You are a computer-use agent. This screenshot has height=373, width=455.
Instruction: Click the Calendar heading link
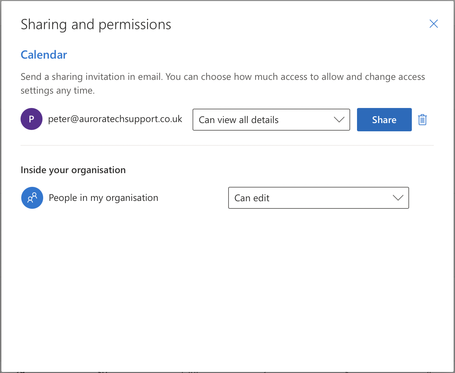[44, 55]
